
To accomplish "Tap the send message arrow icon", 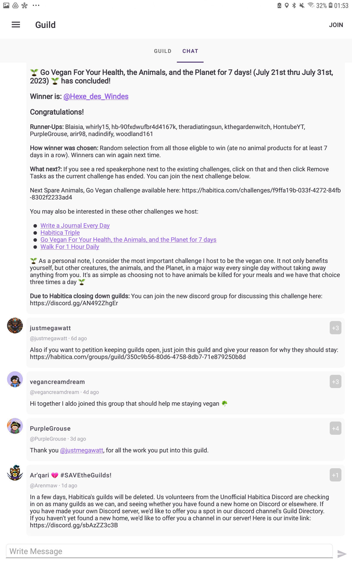I will point(342,554).
